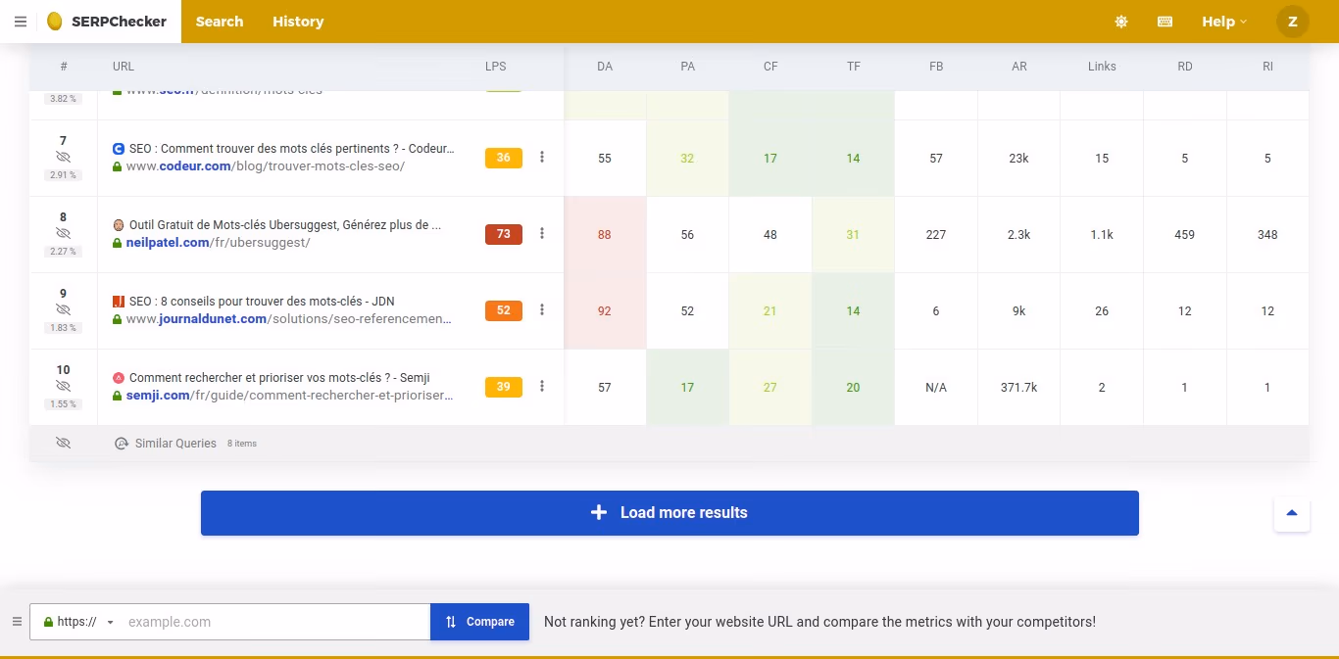This screenshot has width=1339, height=659.
Task: Sort by the TF column header
Action: coord(854,67)
